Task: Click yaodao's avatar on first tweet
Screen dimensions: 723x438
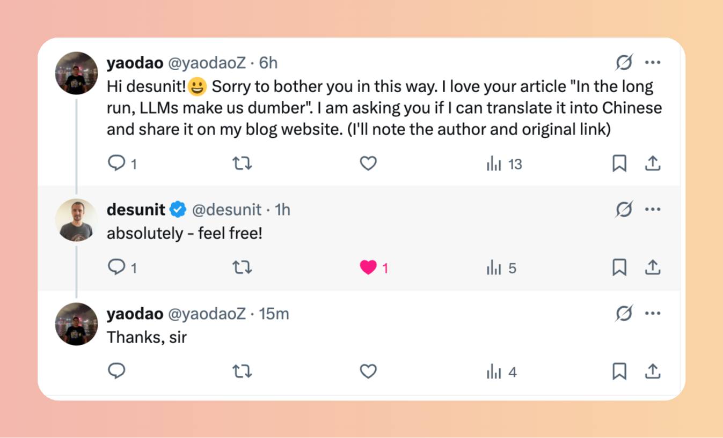Action: 76,73
